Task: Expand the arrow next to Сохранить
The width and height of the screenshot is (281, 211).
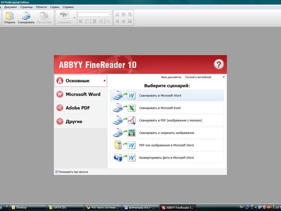Action: coord(74,18)
